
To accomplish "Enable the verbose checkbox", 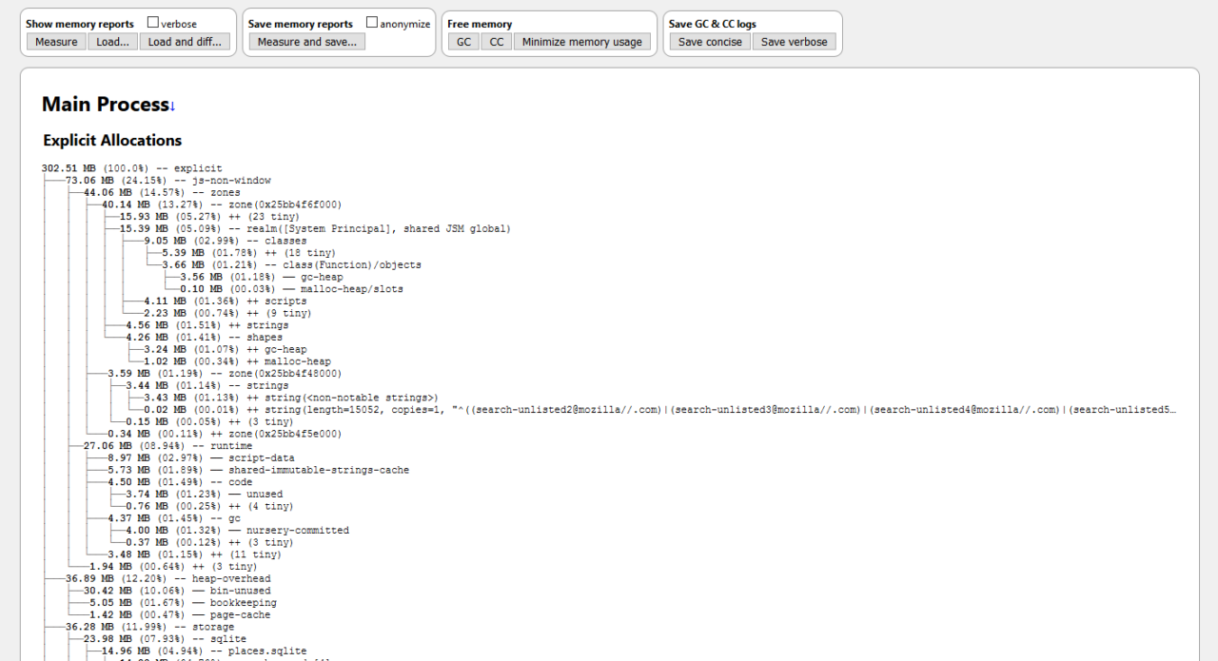I will pos(153,23).
